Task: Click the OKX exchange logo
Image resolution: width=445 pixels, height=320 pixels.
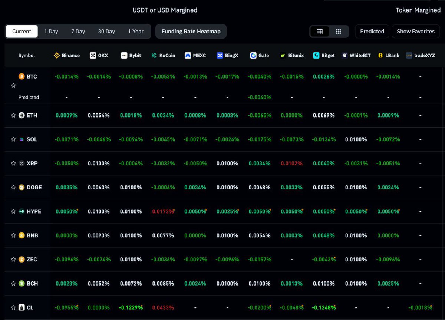Action: point(93,56)
